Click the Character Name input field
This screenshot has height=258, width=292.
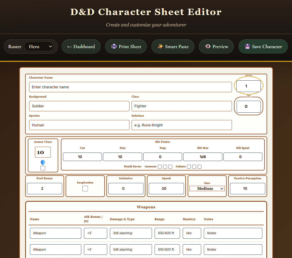pyautogui.click(x=130, y=87)
